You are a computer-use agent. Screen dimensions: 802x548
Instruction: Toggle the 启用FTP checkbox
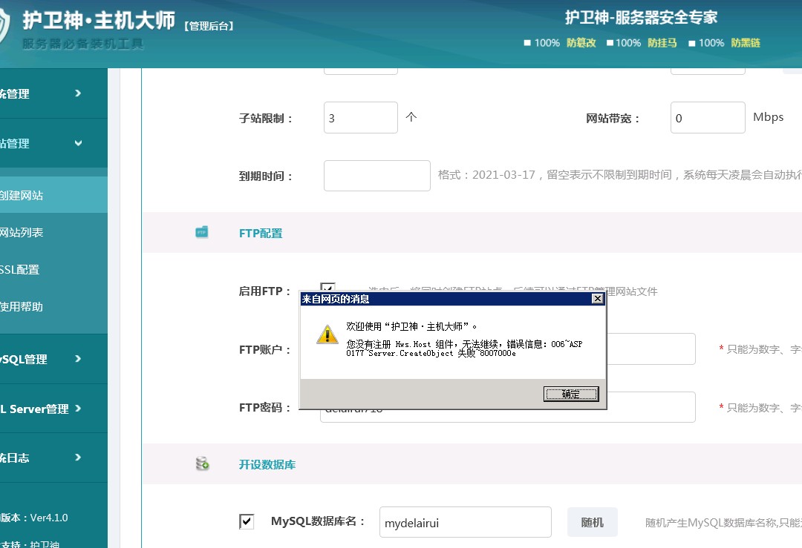(x=327, y=288)
